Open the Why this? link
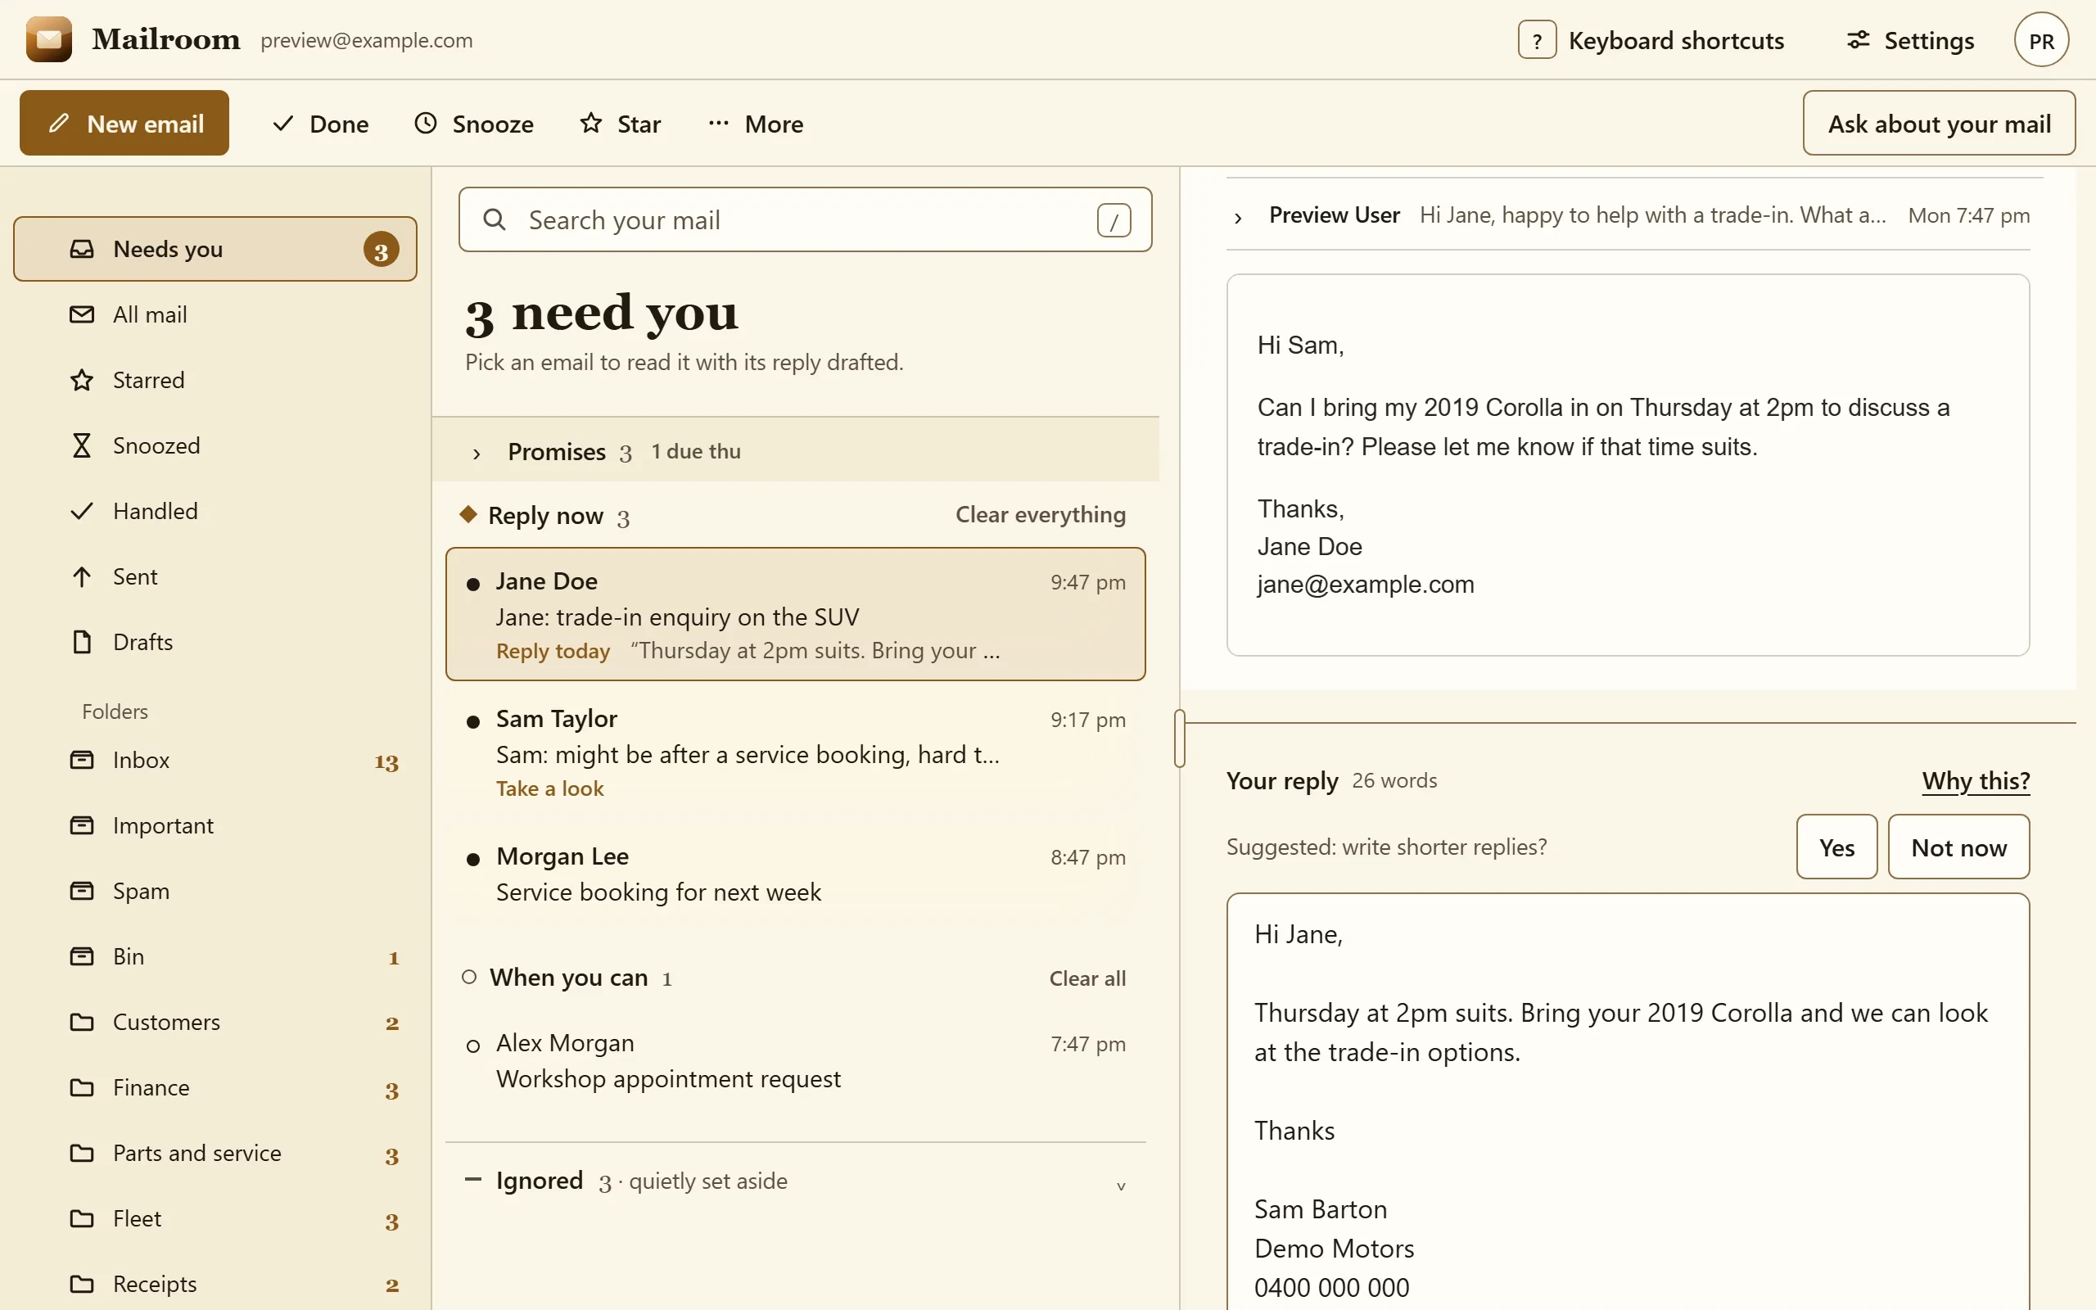This screenshot has width=2096, height=1310. [1976, 780]
